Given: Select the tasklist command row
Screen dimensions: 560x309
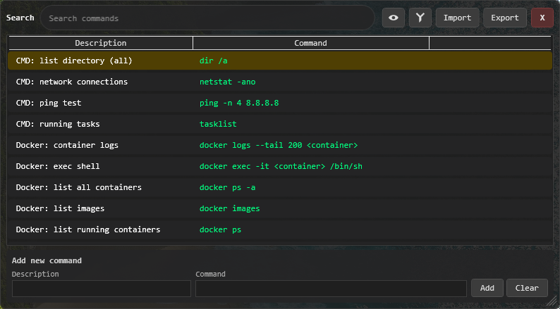Looking at the screenshot, I should coord(218,125).
